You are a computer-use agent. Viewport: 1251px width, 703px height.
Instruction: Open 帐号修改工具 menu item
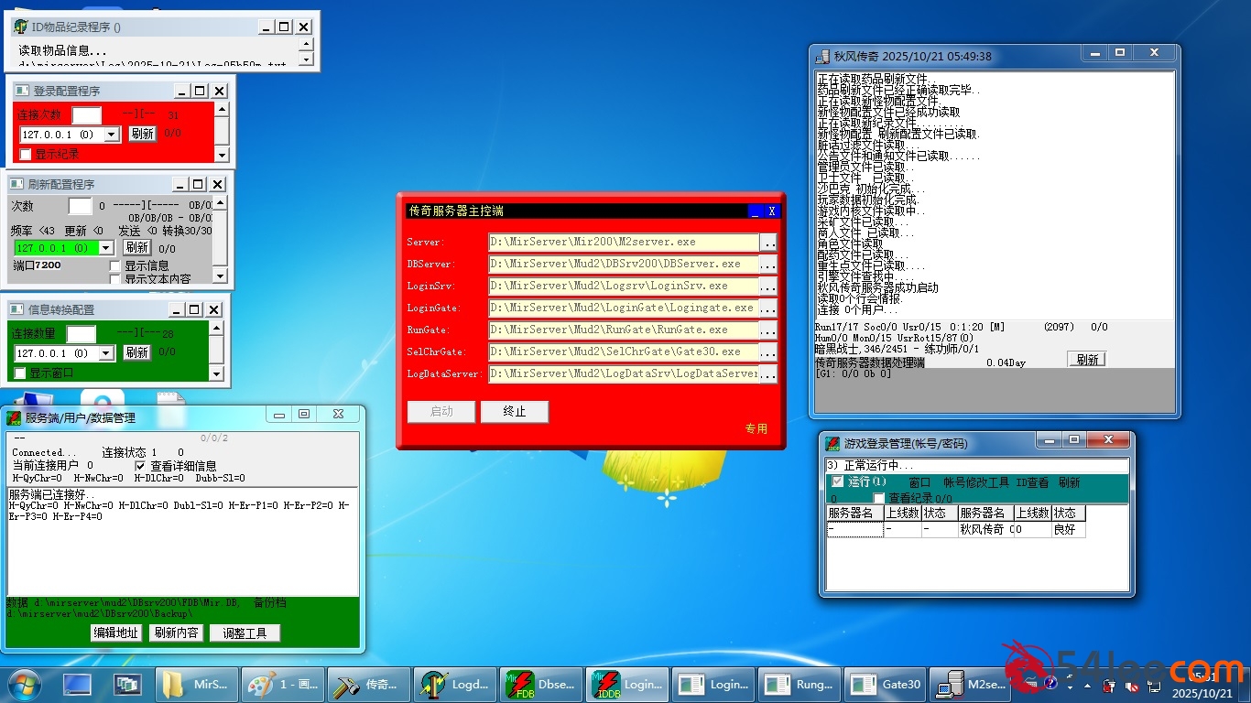[975, 482]
